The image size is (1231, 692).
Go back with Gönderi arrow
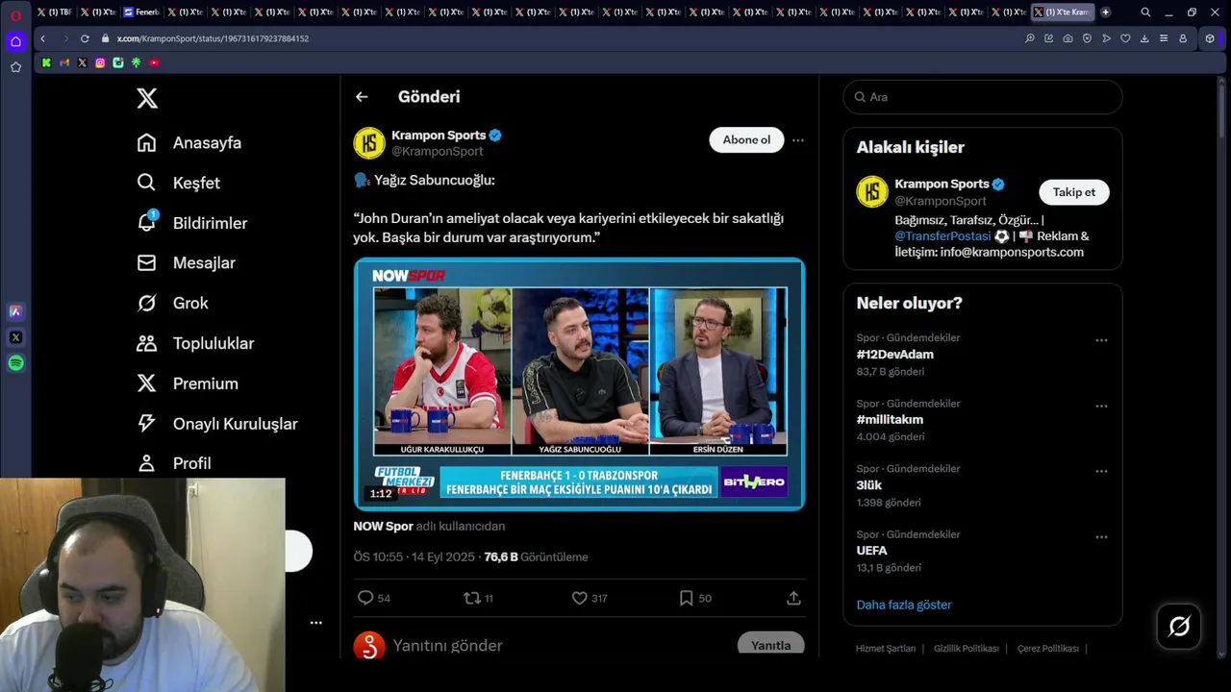click(x=362, y=96)
